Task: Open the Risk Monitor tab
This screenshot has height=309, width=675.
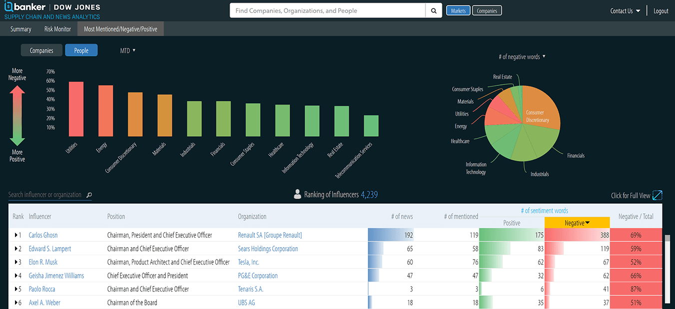Action: [x=58, y=29]
